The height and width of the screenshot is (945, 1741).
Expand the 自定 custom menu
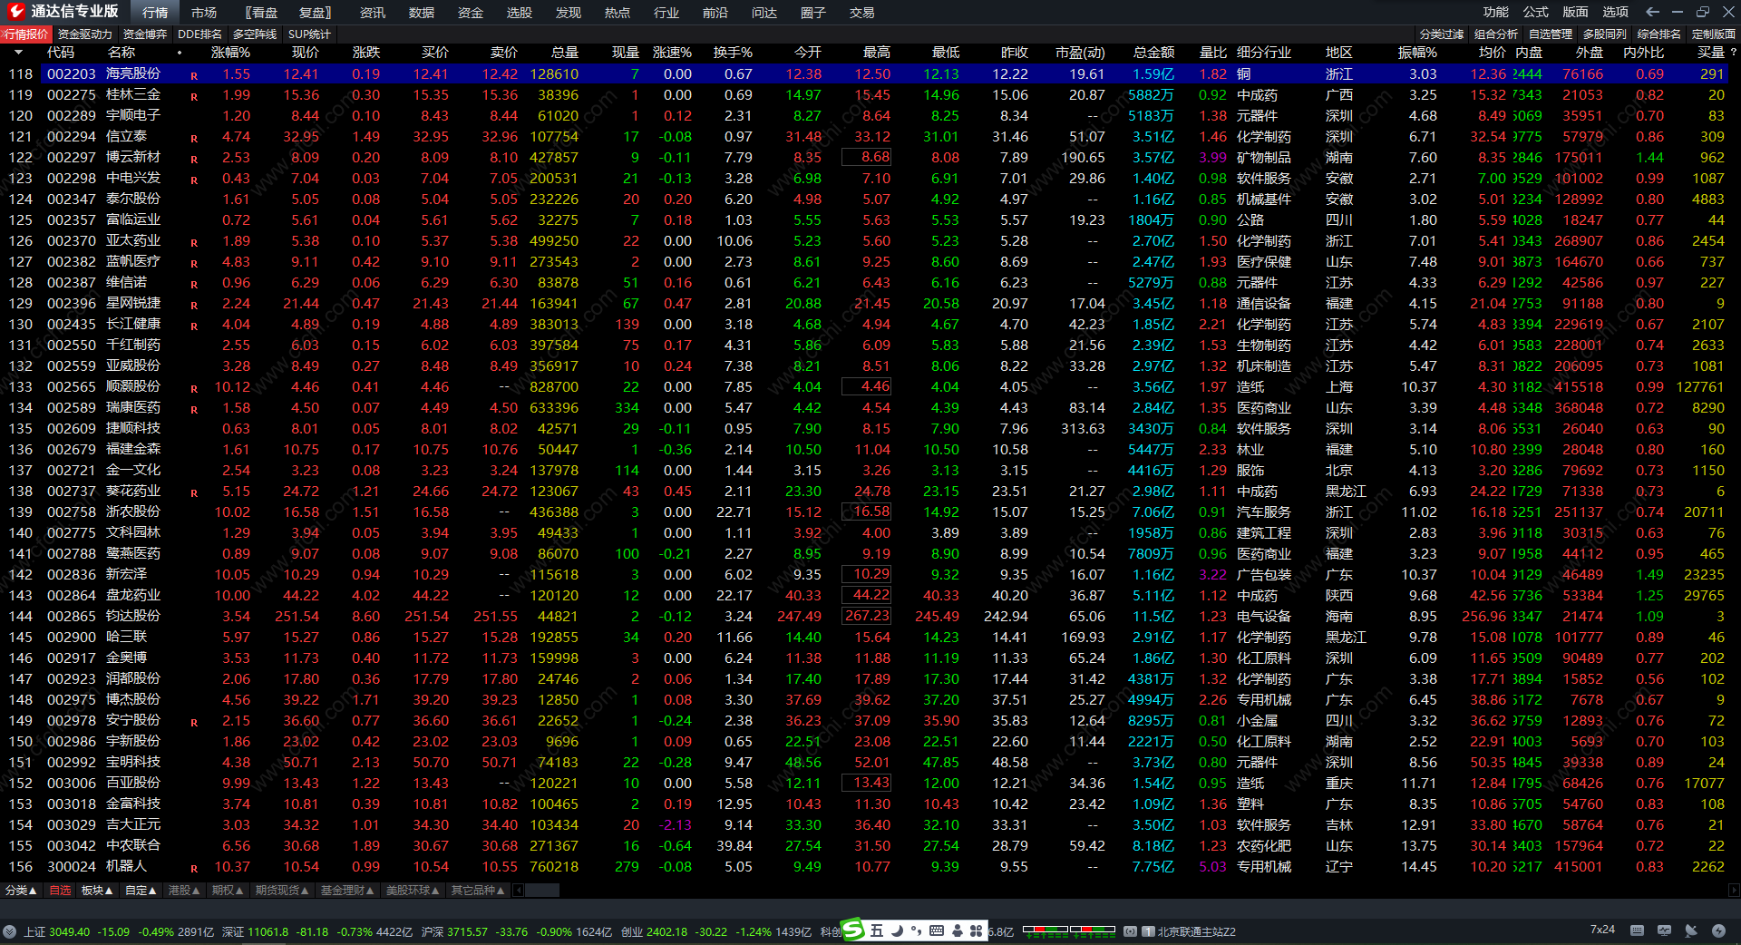coord(141,891)
